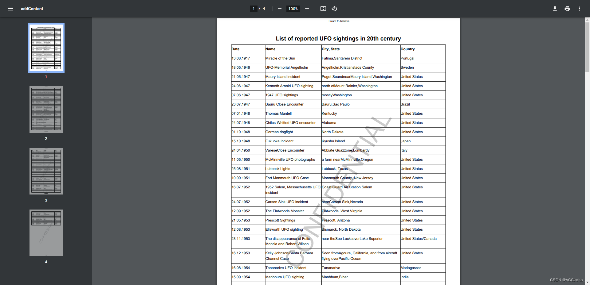Click the page number input field
The height and width of the screenshot is (285, 590).
coord(254,9)
